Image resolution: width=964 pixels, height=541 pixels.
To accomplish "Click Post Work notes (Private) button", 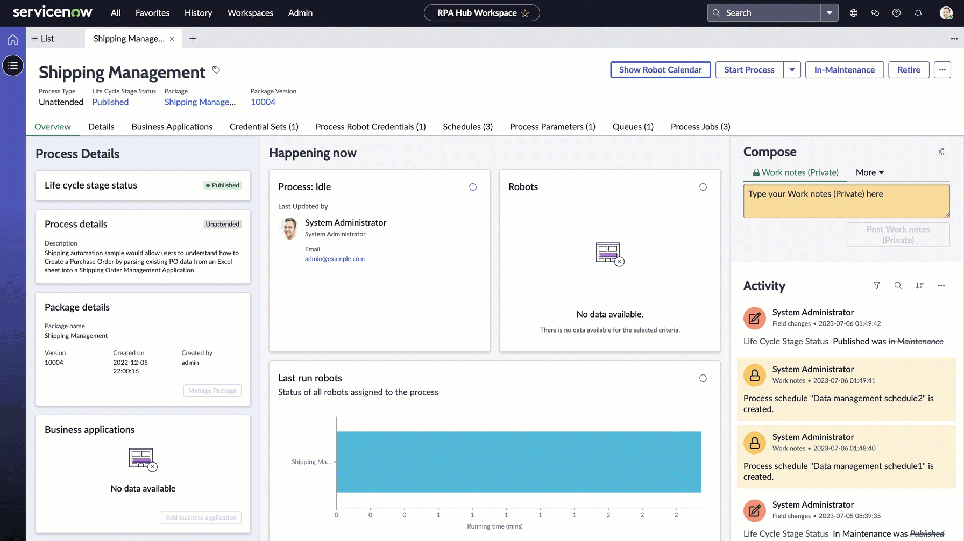I will click(898, 235).
